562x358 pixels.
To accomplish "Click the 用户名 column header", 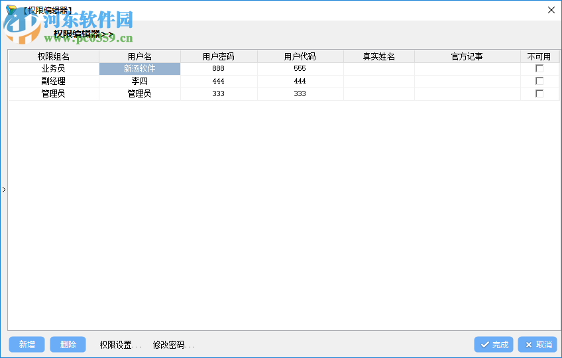I will [x=140, y=56].
